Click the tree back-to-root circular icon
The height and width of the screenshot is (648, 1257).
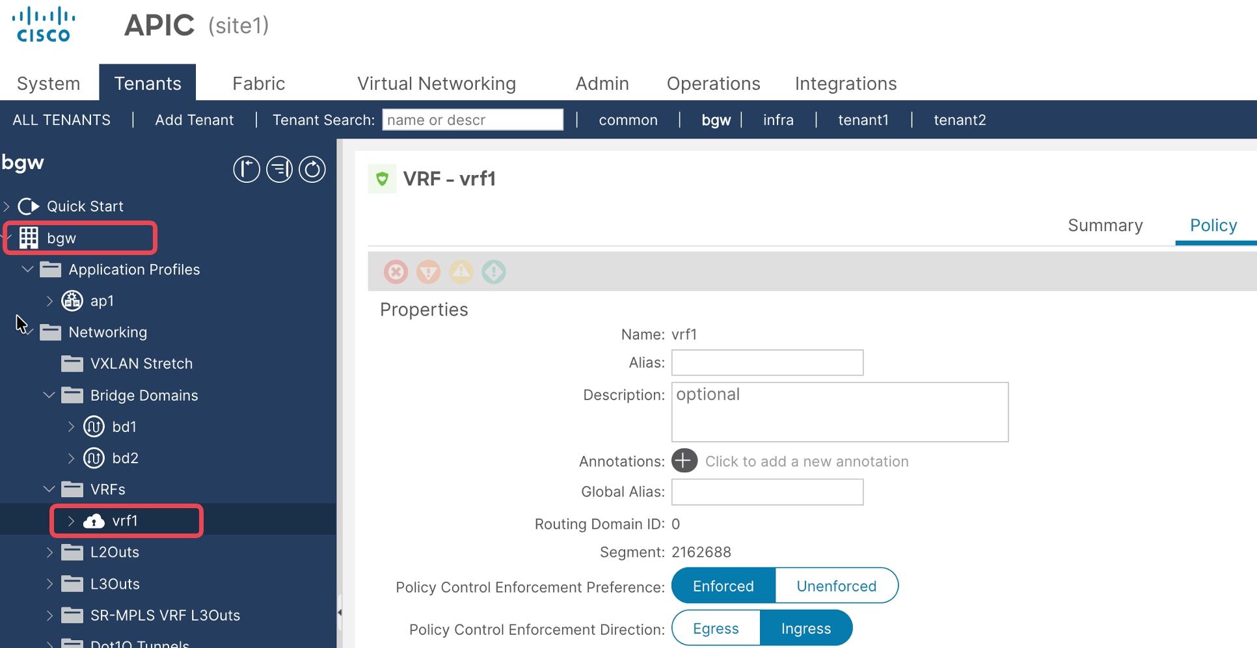[x=247, y=169]
